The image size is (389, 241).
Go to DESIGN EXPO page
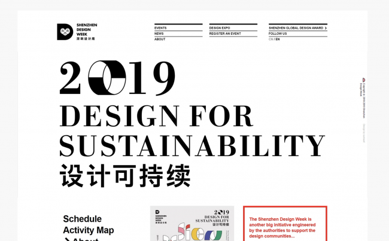point(220,28)
